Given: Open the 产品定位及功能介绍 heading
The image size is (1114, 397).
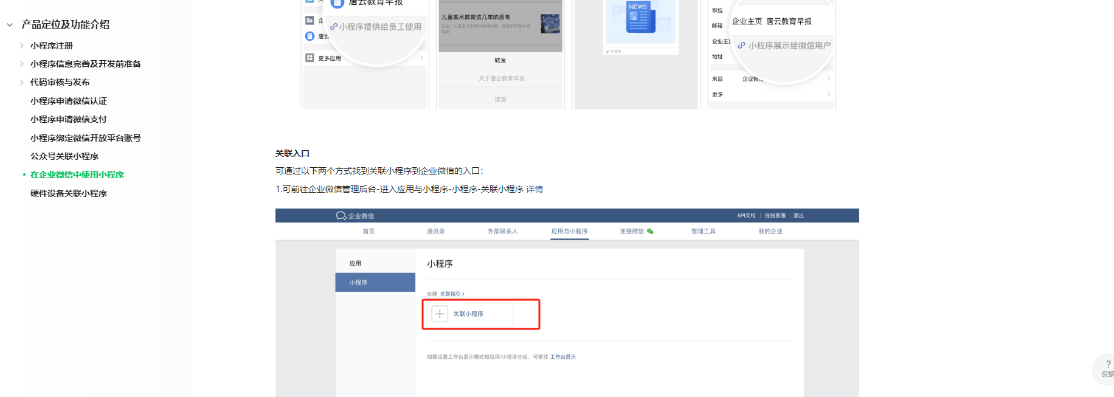Looking at the screenshot, I should pyautogui.click(x=66, y=25).
